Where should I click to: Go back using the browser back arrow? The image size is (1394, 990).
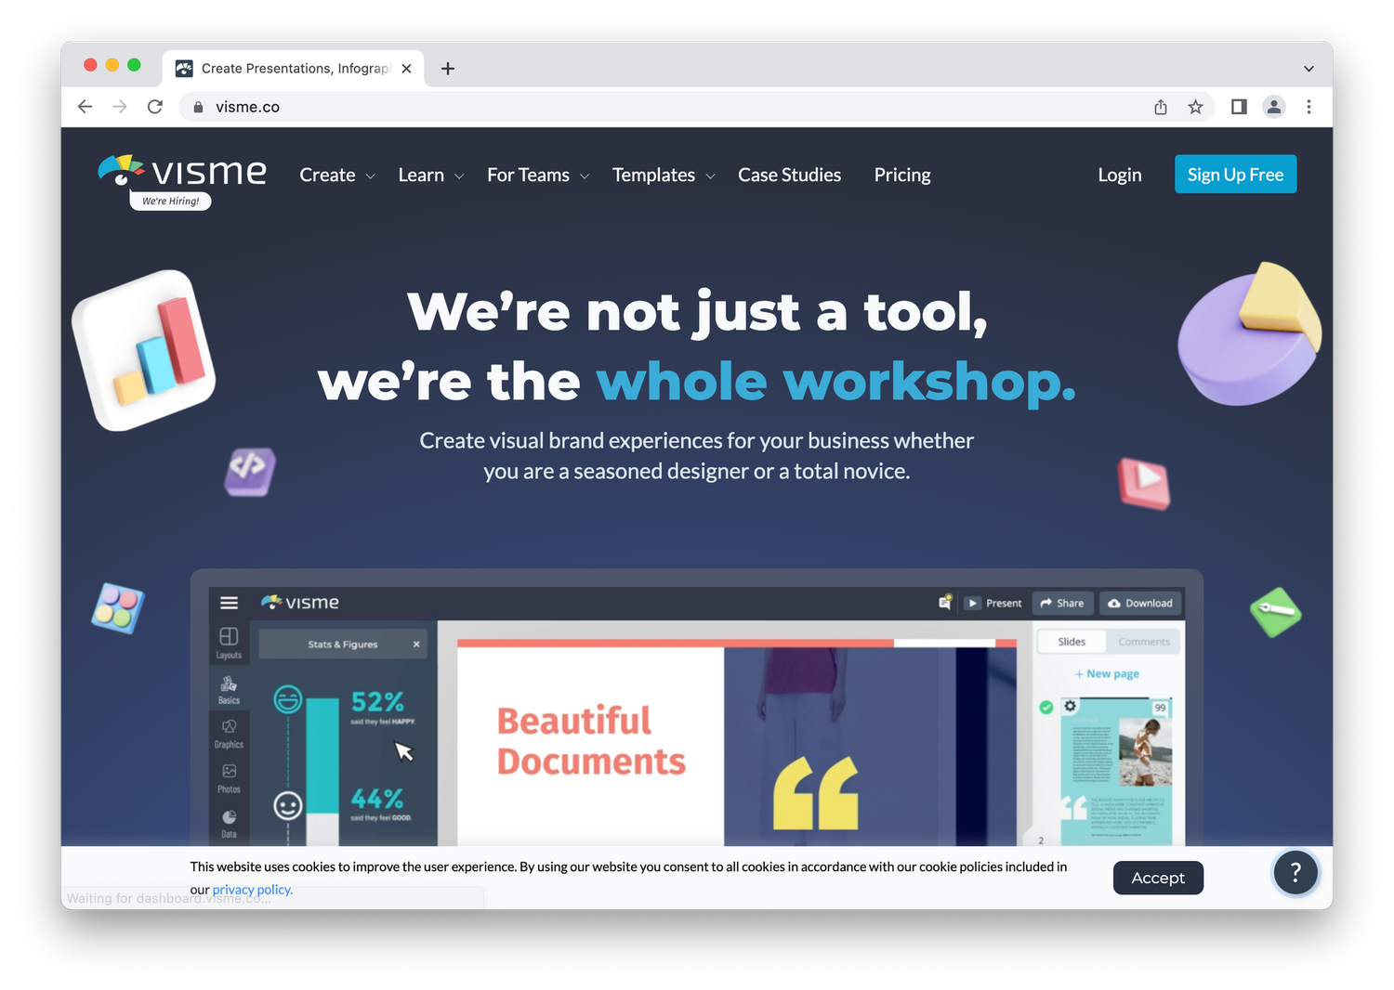85,107
